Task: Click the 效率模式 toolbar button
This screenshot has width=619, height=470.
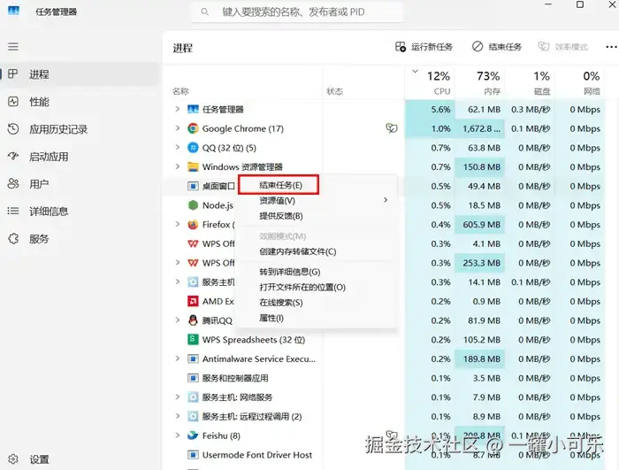Action: [x=563, y=47]
